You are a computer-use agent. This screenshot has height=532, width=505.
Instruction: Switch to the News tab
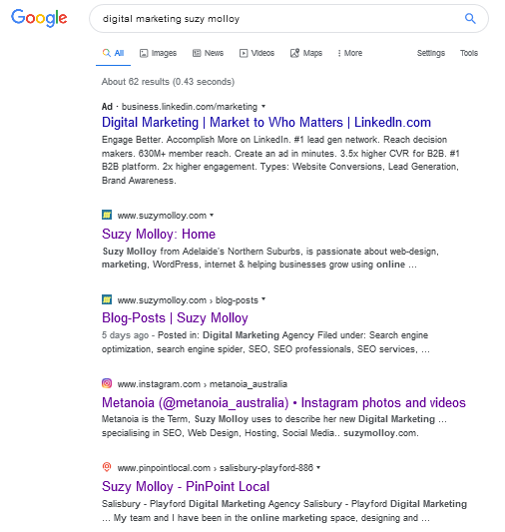click(208, 53)
